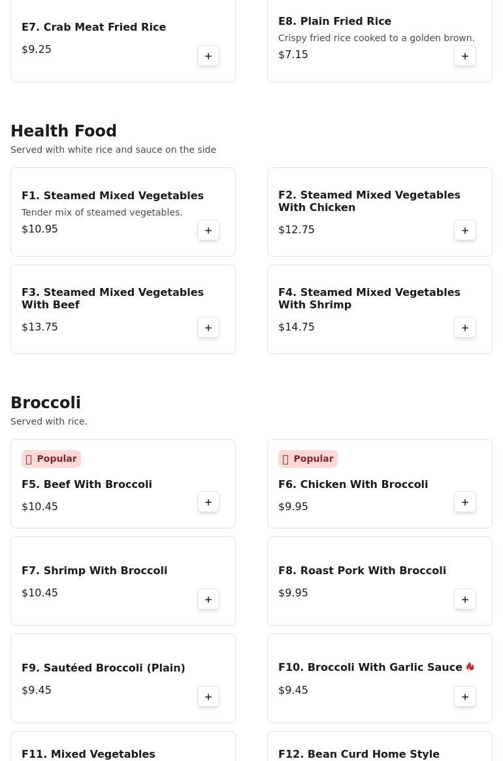Viewport: 503px width, 761px height.
Task: Add E7 Crab Meat Fried Rice to order
Action: (208, 56)
